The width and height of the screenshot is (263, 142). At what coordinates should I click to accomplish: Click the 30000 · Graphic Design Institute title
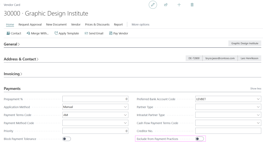(x=46, y=13)
